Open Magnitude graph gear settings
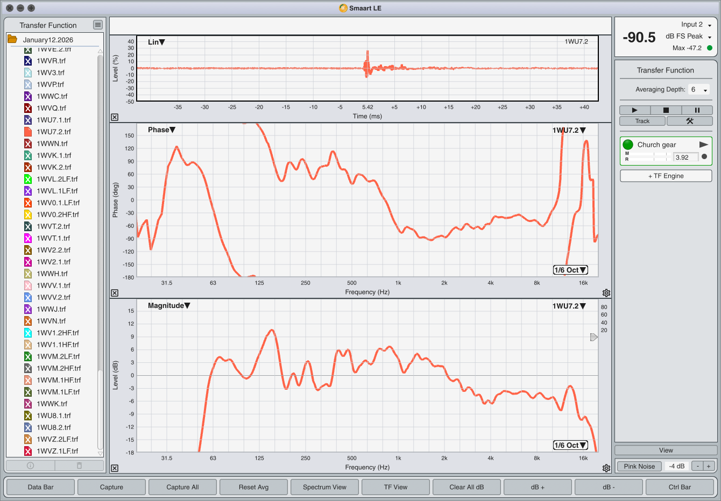The height and width of the screenshot is (501, 721). 606,468
